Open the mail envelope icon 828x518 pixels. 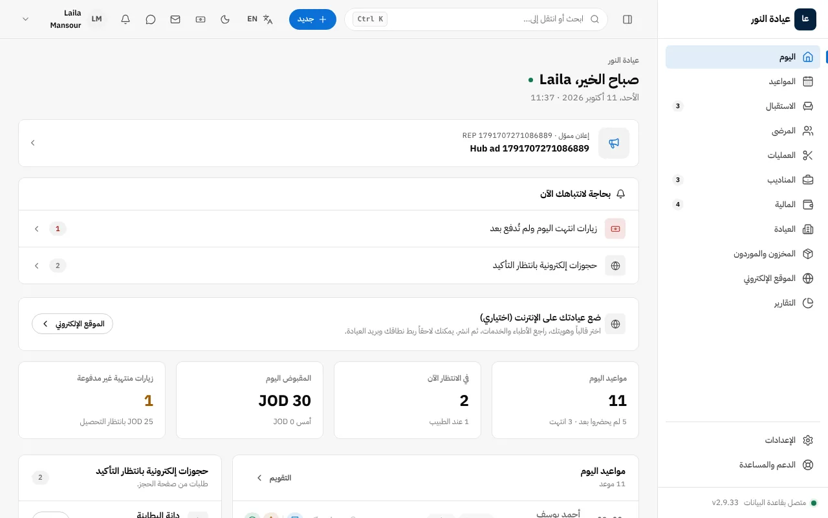tap(175, 19)
